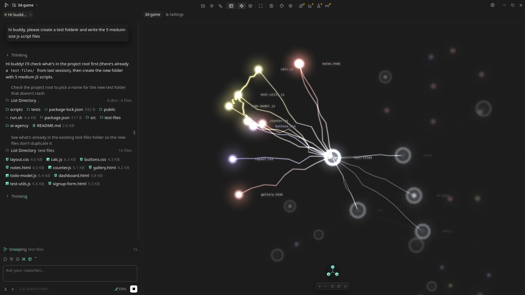This screenshot has width=525, height=295.
Task: Open the project folder icon in top toolbar
Action: 203,6
